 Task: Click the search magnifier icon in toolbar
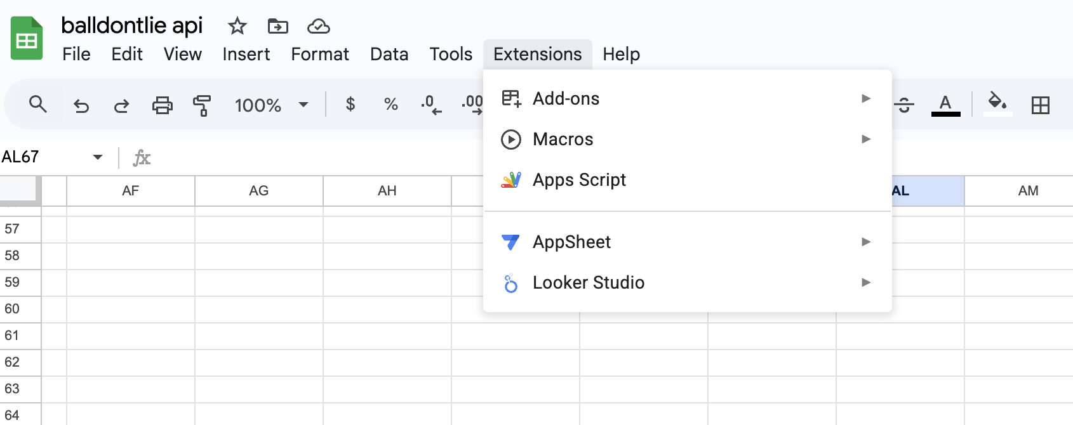coord(38,105)
